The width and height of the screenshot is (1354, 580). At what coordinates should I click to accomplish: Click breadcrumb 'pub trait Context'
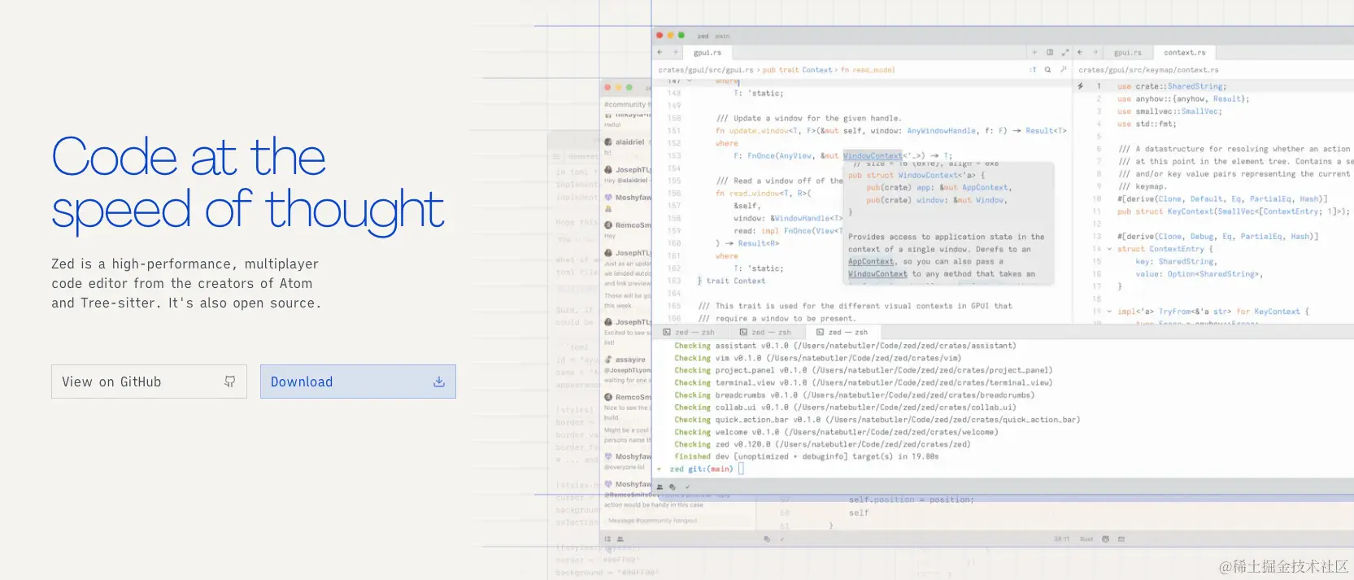[x=797, y=70]
